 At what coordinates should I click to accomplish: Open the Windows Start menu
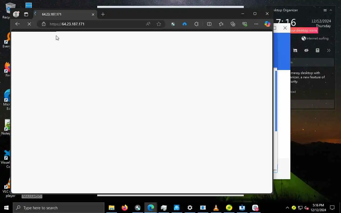(x=6, y=208)
